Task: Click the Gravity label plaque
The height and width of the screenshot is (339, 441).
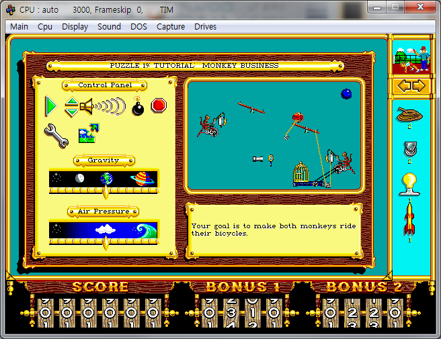Action: pos(104,160)
